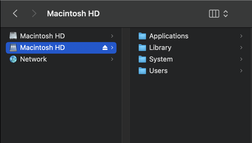Expand the Library folder chevron

point(241,48)
